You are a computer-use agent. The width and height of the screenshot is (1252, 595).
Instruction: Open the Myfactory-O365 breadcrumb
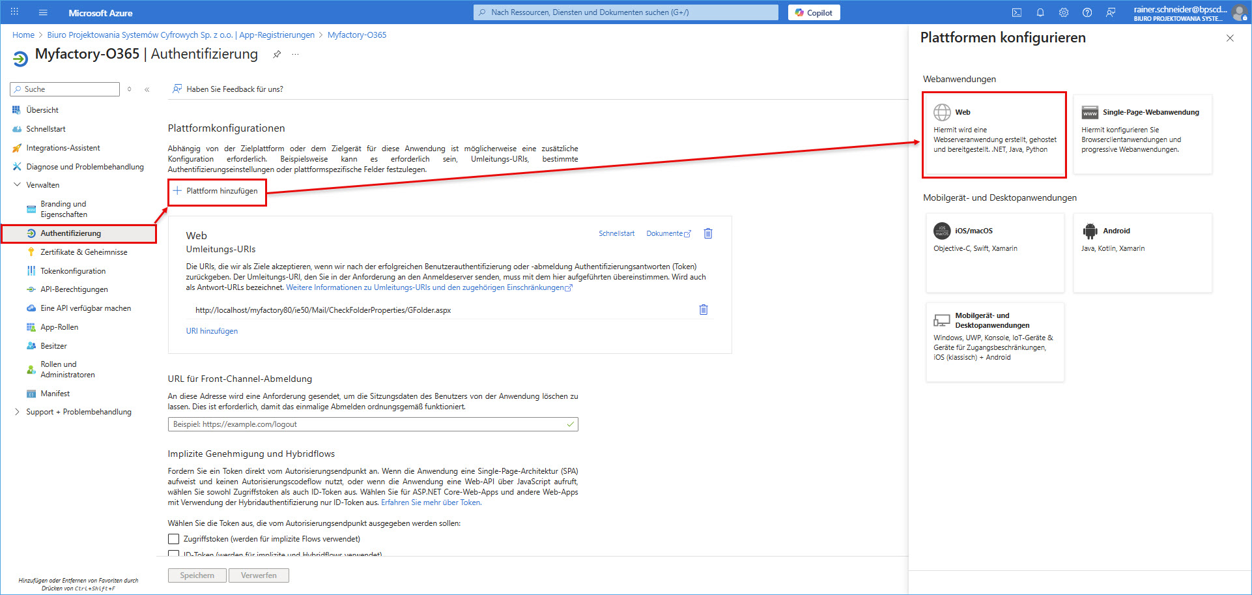[x=357, y=35]
